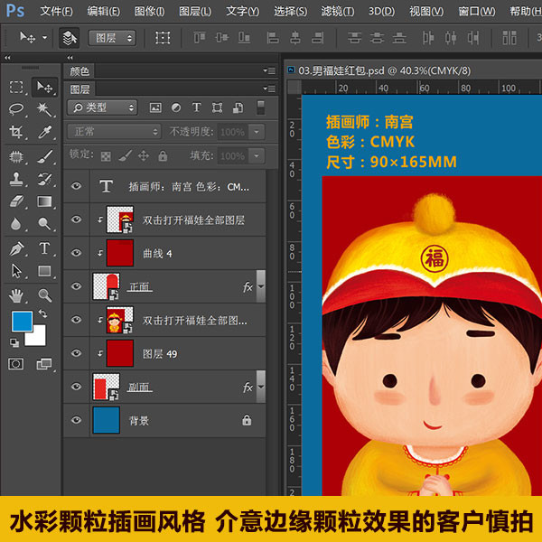Select the Rectangle shape tool
Image resolution: width=542 pixels, height=542 pixels.
pos(44,271)
